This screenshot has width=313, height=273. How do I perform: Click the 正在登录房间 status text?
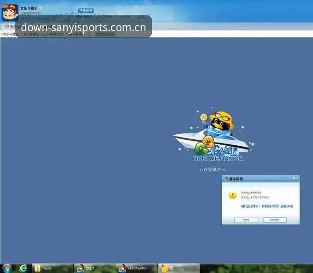[213, 170]
